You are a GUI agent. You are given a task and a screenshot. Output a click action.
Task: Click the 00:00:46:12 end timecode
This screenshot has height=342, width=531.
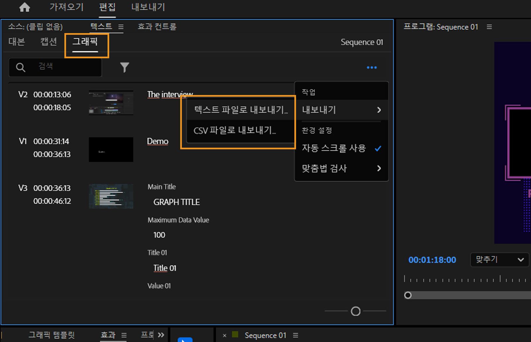click(x=52, y=201)
